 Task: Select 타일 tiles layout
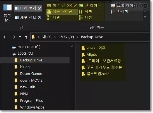tap(53, 17)
